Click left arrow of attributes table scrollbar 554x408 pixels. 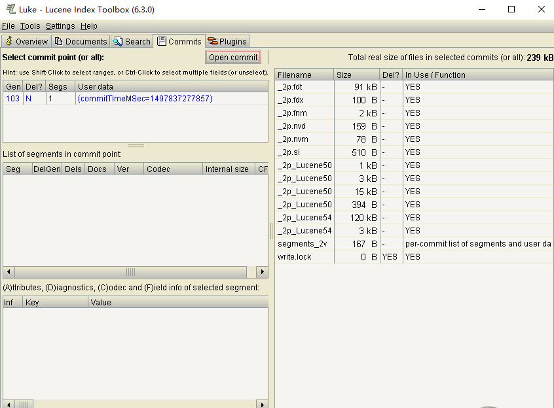(x=9, y=404)
